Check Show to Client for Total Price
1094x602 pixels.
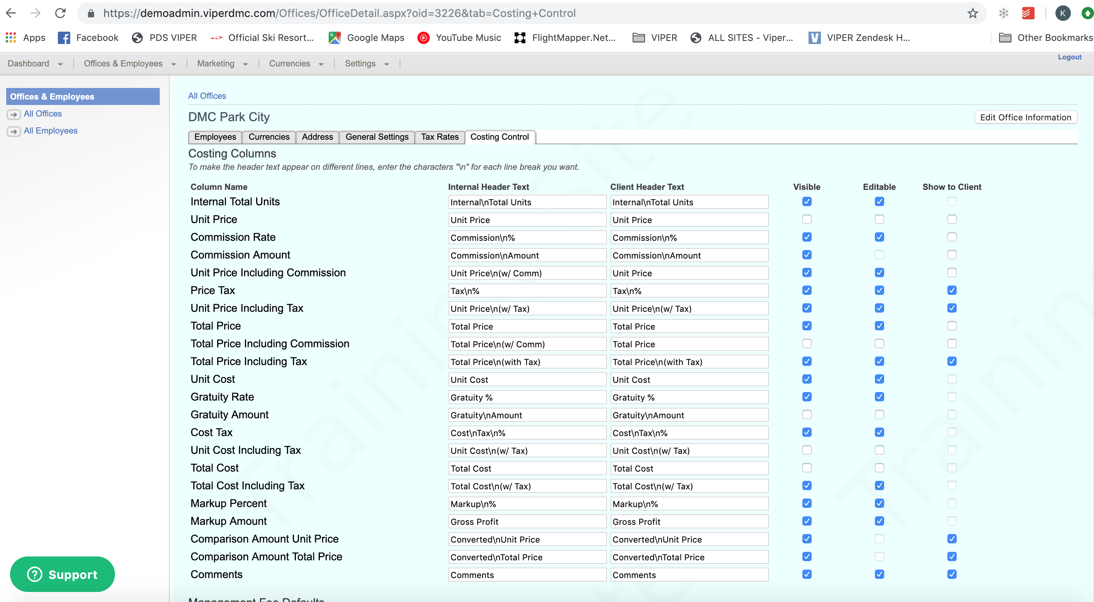[x=952, y=326]
